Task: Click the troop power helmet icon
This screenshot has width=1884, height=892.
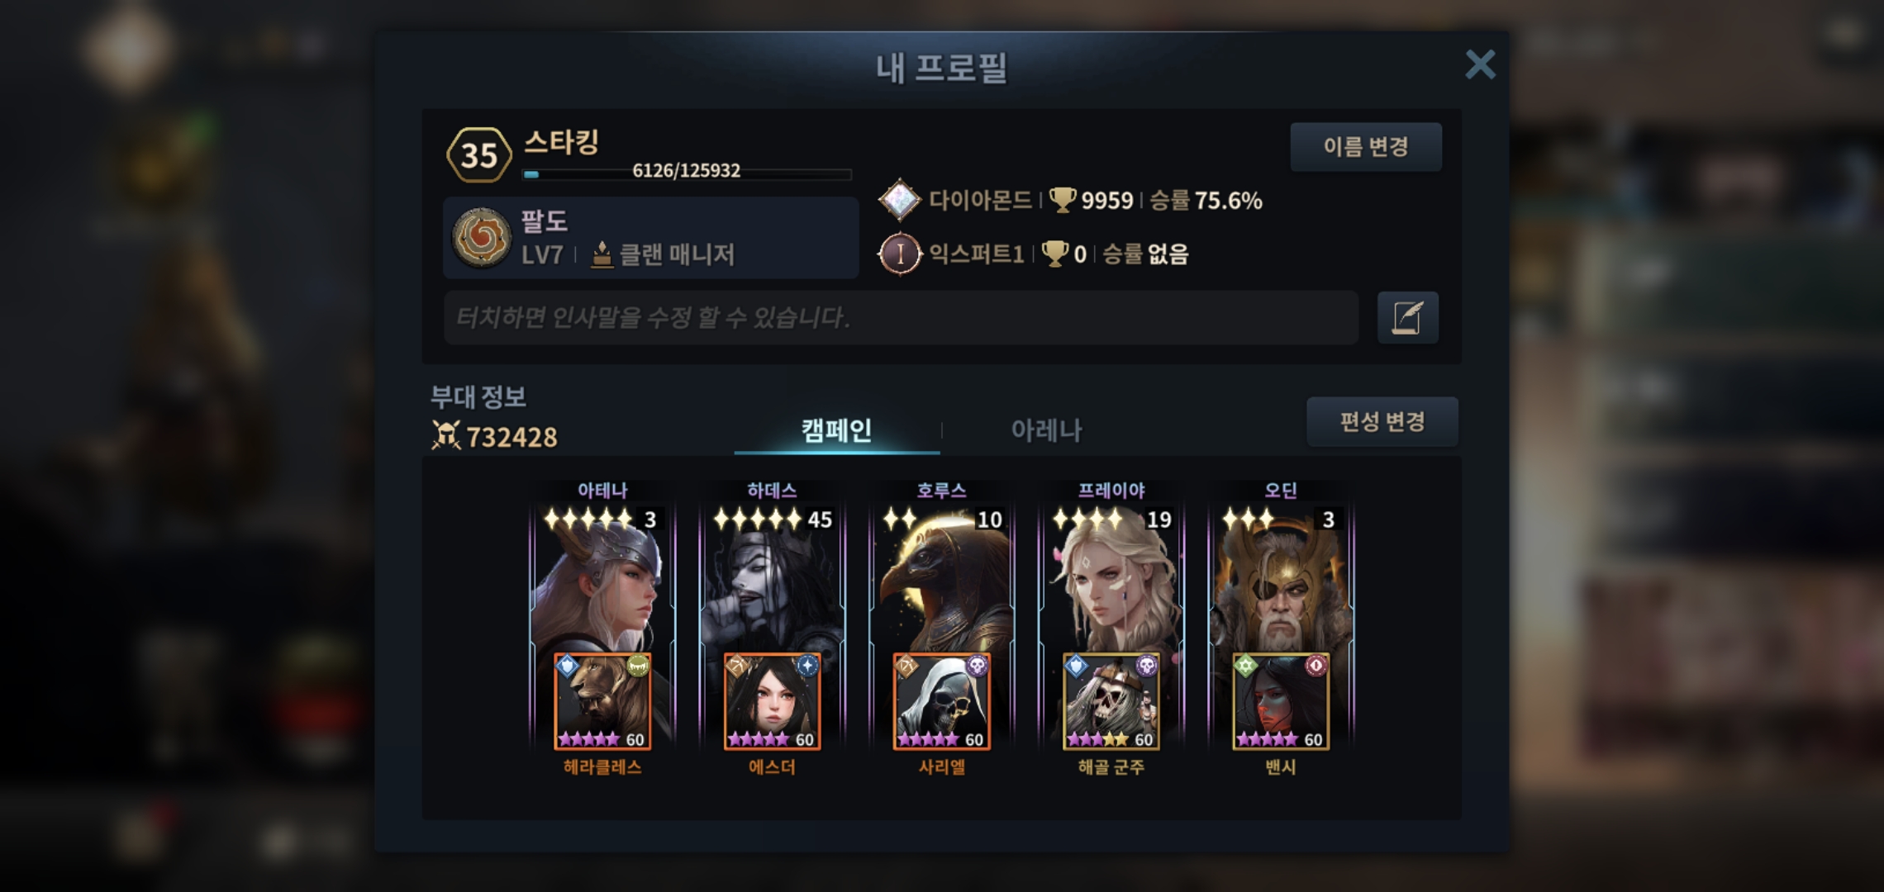Action: (x=445, y=435)
